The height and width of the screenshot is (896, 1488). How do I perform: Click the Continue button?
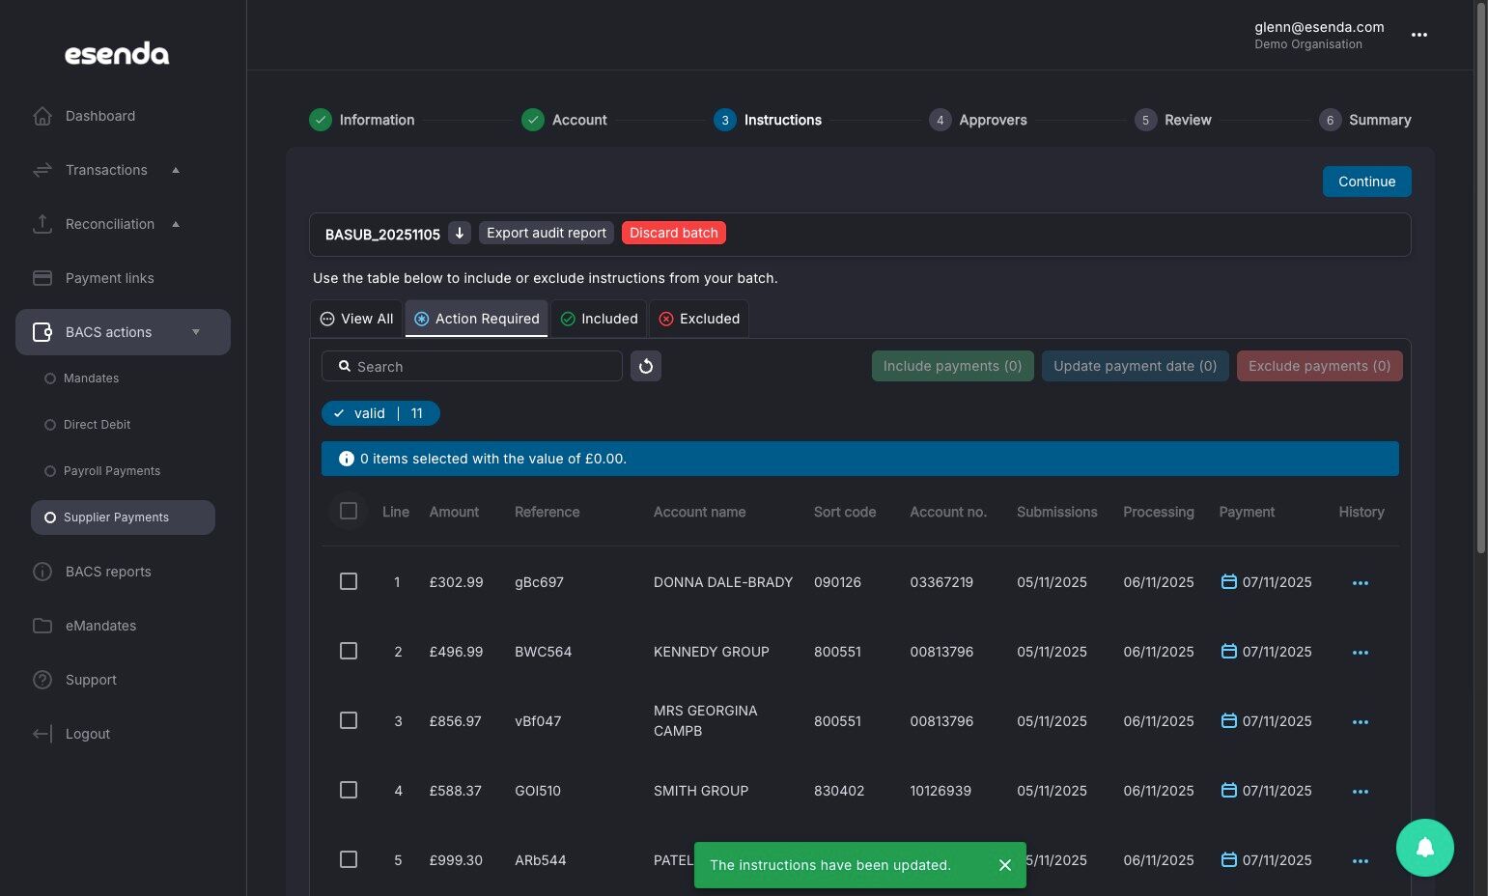pos(1366,182)
